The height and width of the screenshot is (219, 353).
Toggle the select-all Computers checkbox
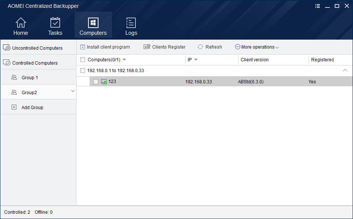(82, 59)
